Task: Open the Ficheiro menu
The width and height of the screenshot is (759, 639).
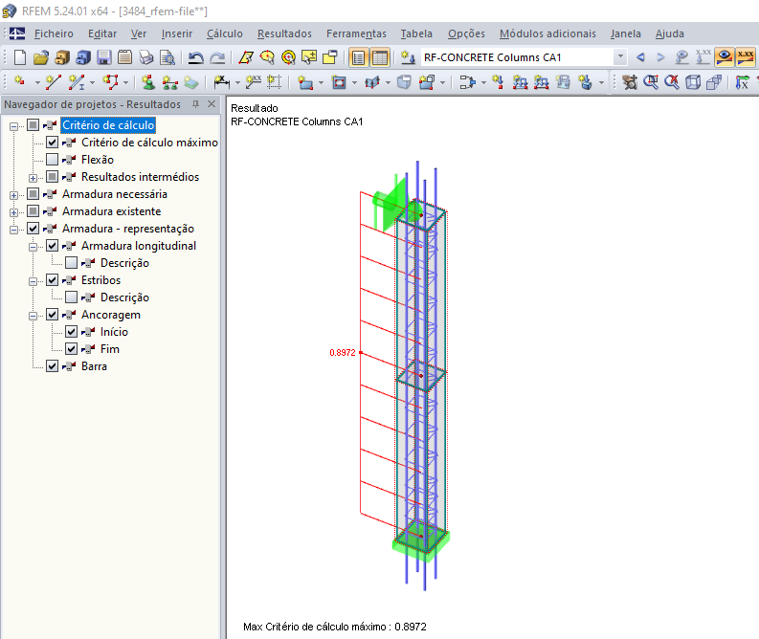Action: [54, 33]
